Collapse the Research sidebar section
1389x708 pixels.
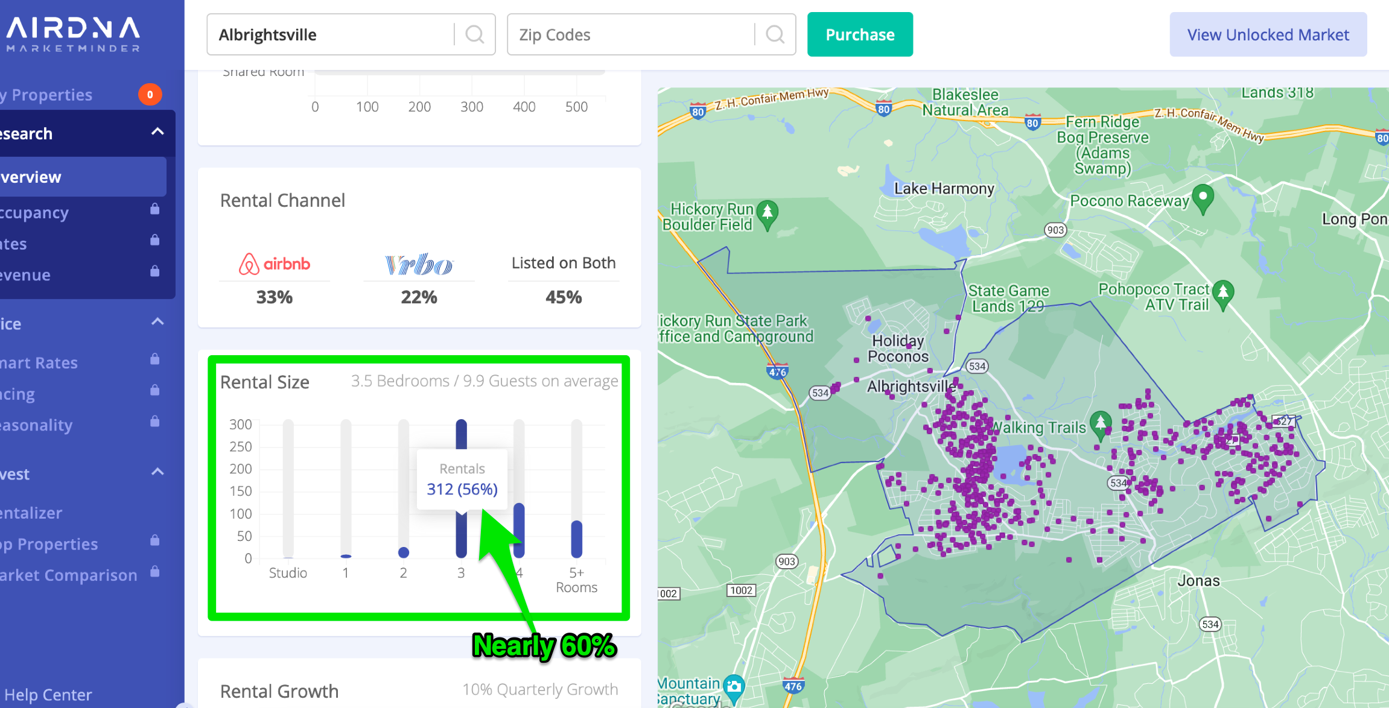click(157, 132)
